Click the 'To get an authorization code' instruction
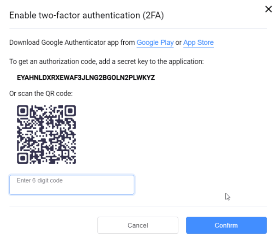 [107, 61]
